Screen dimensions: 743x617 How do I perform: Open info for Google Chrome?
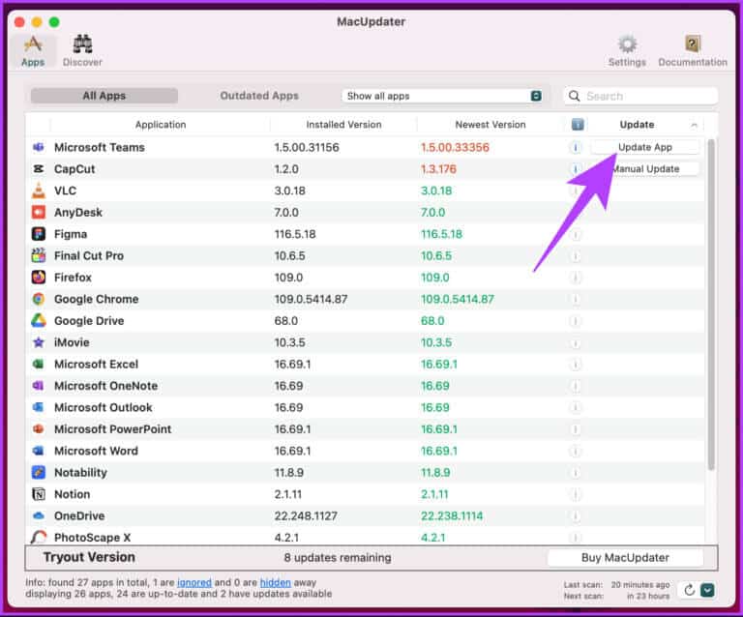tap(576, 299)
